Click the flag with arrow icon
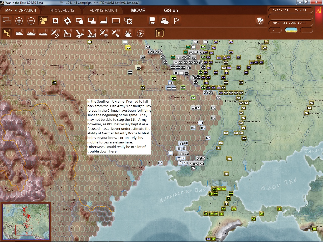 tap(152, 21)
